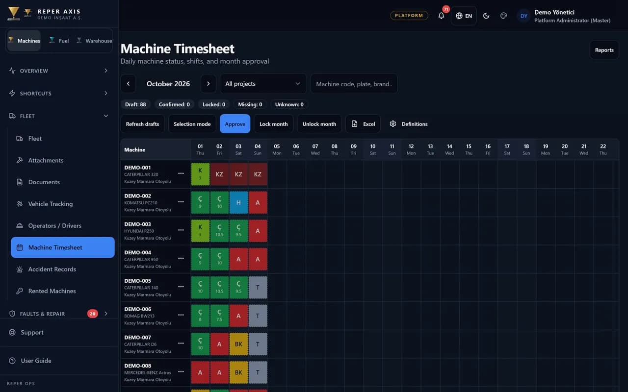The height and width of the screenshot is (392, 628).
Task: Toggle dark mode moon icon
Action: (x=486, y=16)
